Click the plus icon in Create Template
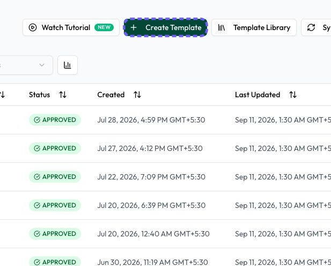 [134, 27]
